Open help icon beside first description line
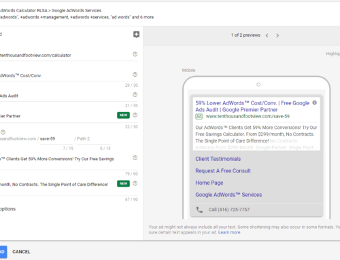 (135, 157)
